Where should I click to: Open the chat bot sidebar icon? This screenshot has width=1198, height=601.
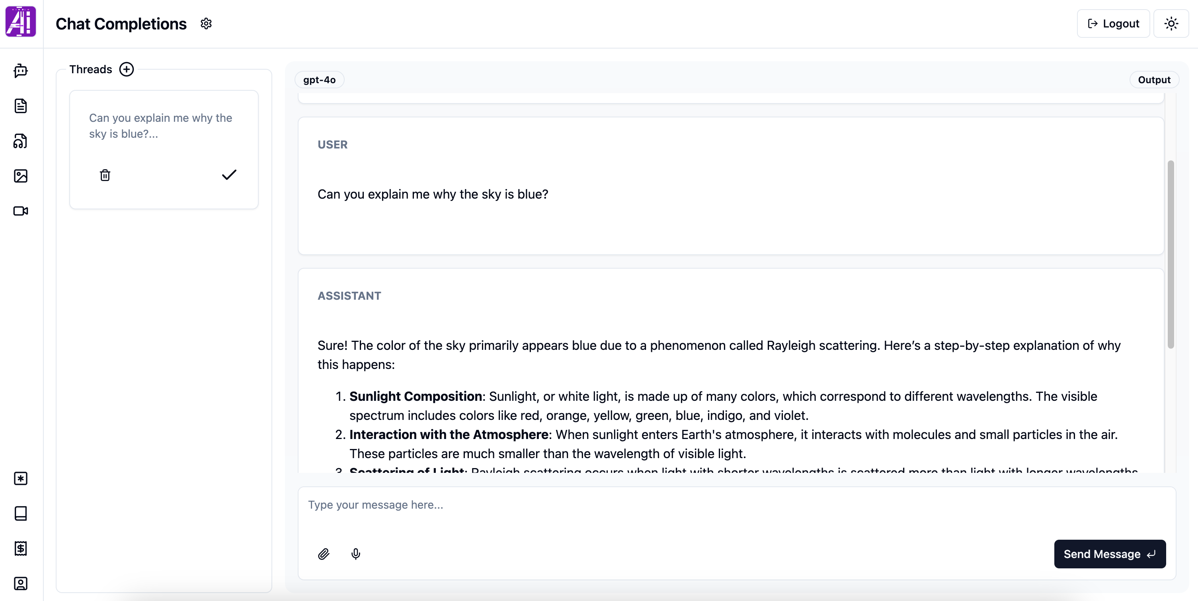click(20, 71)
